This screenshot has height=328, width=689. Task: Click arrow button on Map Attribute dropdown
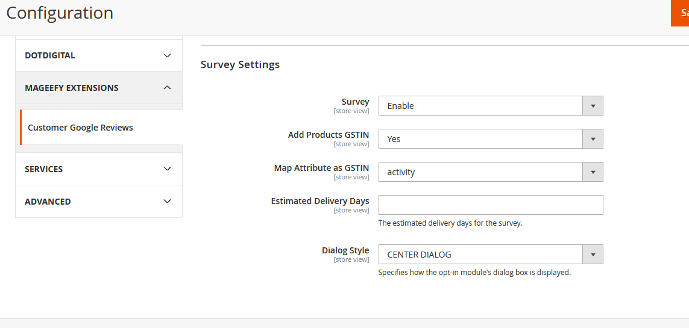point(593,172)
